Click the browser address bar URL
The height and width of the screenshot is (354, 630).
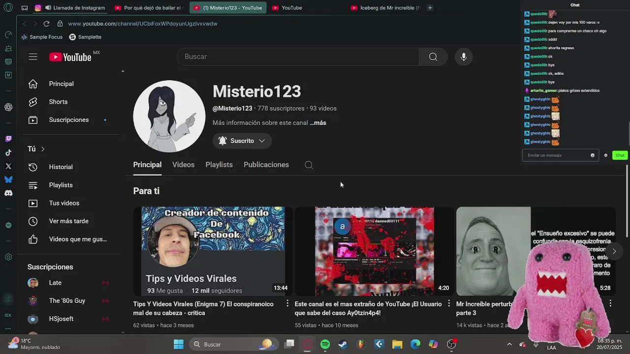coord(143,24)
